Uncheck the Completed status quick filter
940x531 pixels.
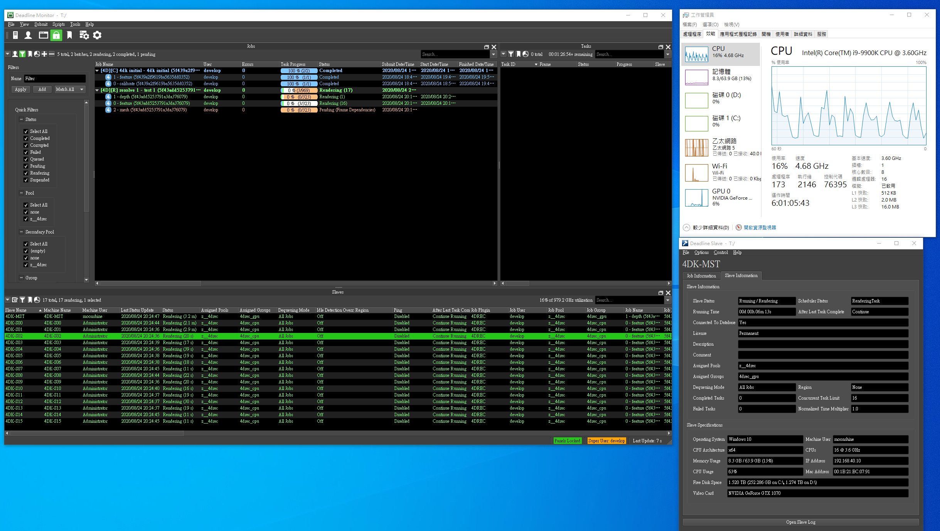point(26,138)
